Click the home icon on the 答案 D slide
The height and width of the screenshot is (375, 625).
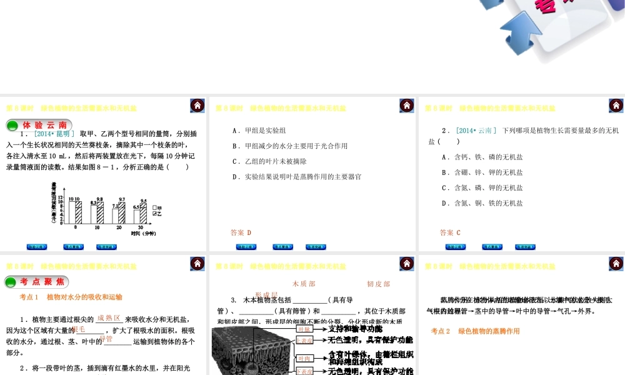(x=407, y=106)
